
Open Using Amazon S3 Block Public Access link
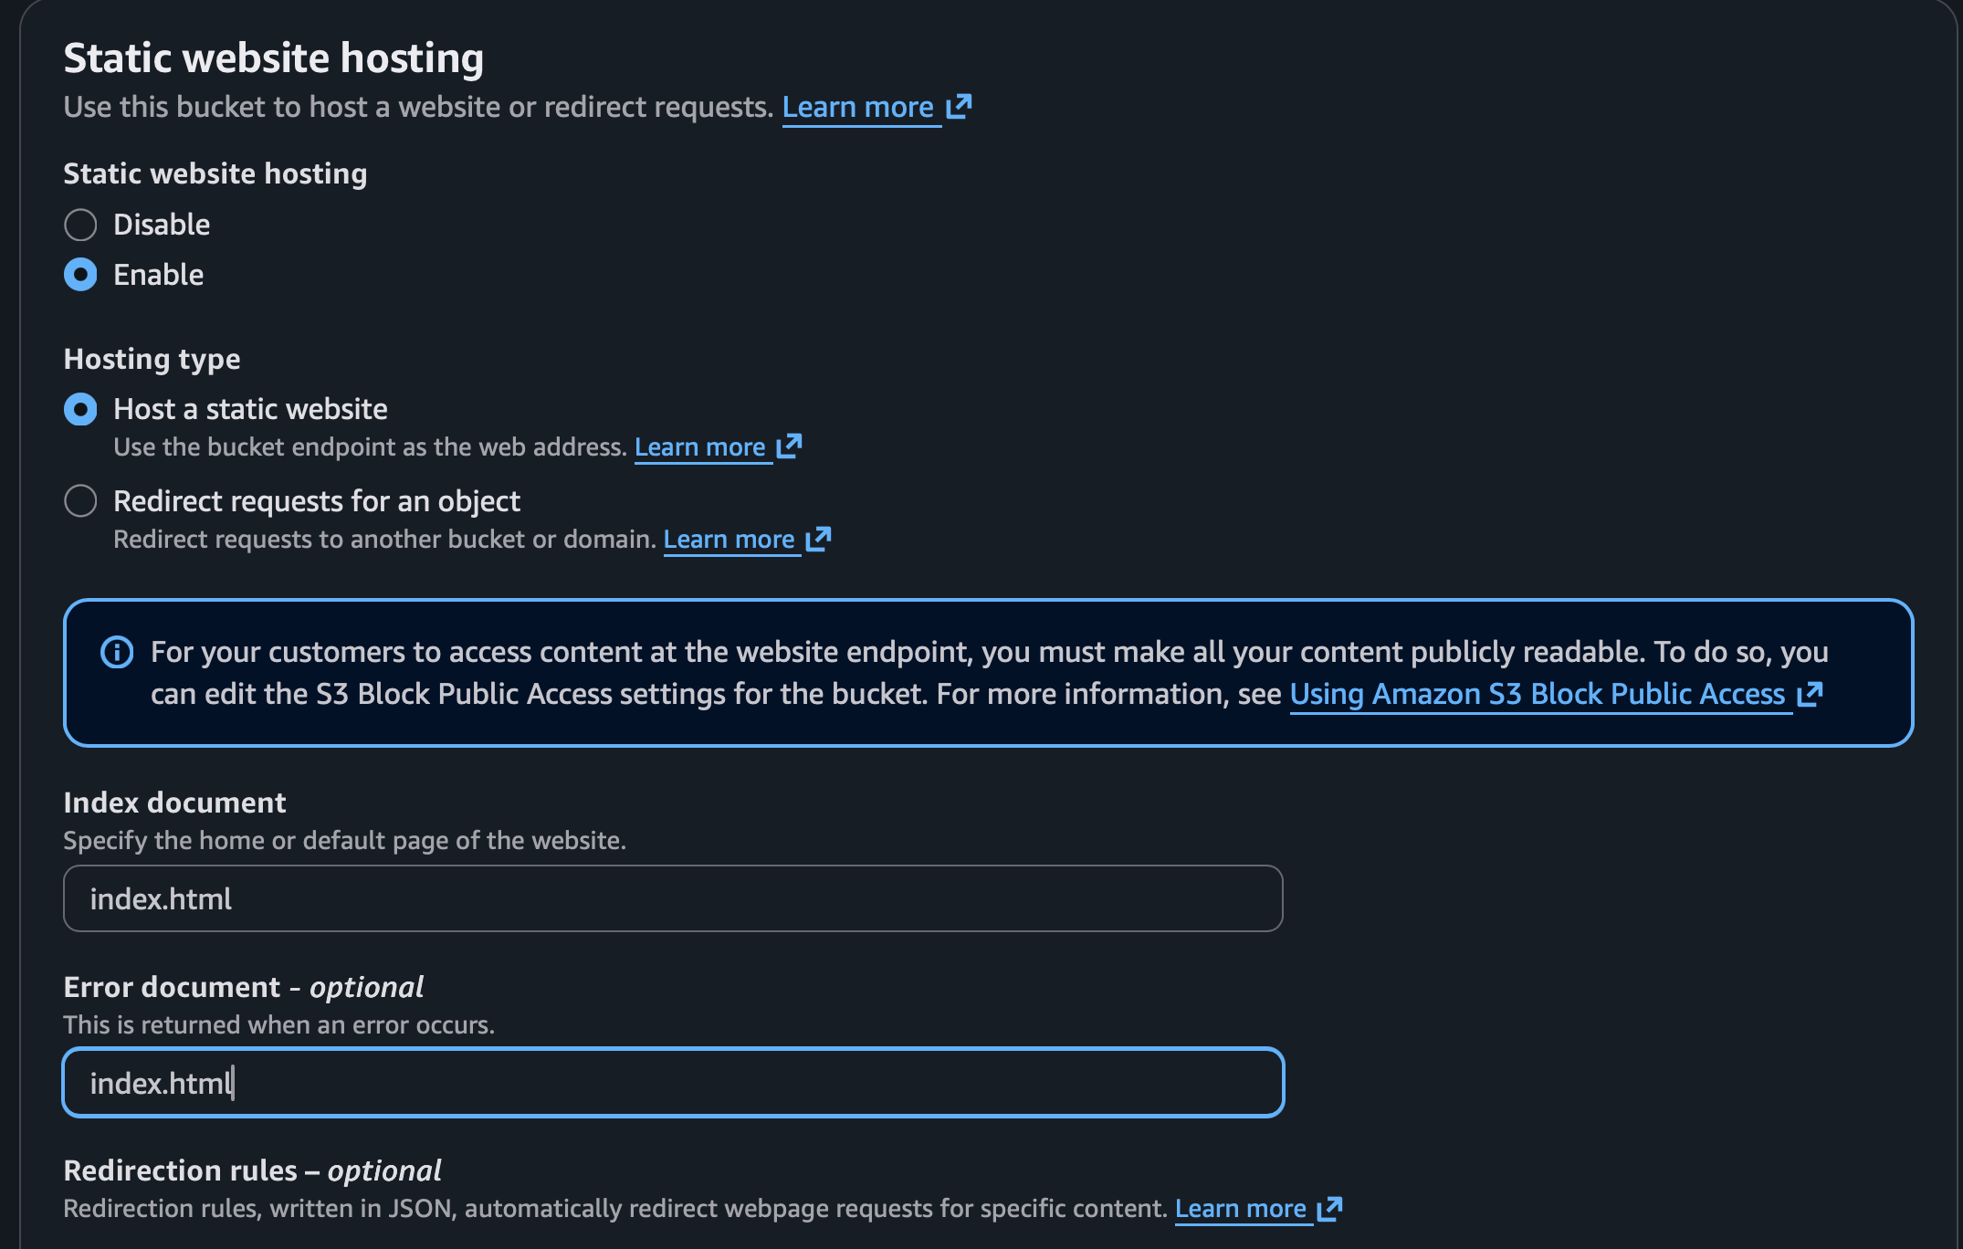coord(1537,694)
